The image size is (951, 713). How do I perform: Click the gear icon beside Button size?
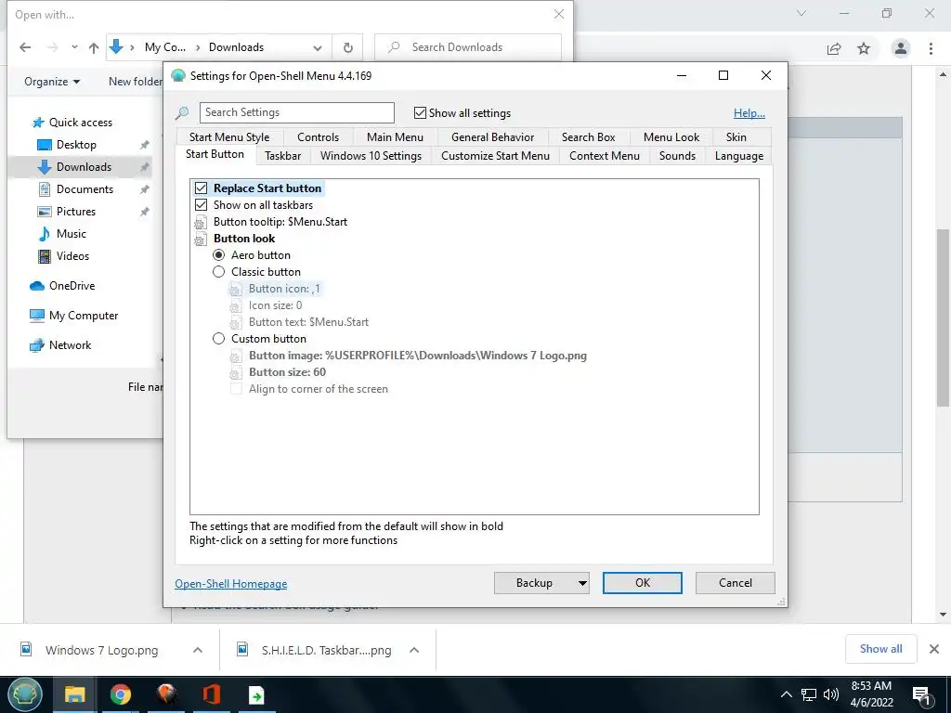(235, 373)
